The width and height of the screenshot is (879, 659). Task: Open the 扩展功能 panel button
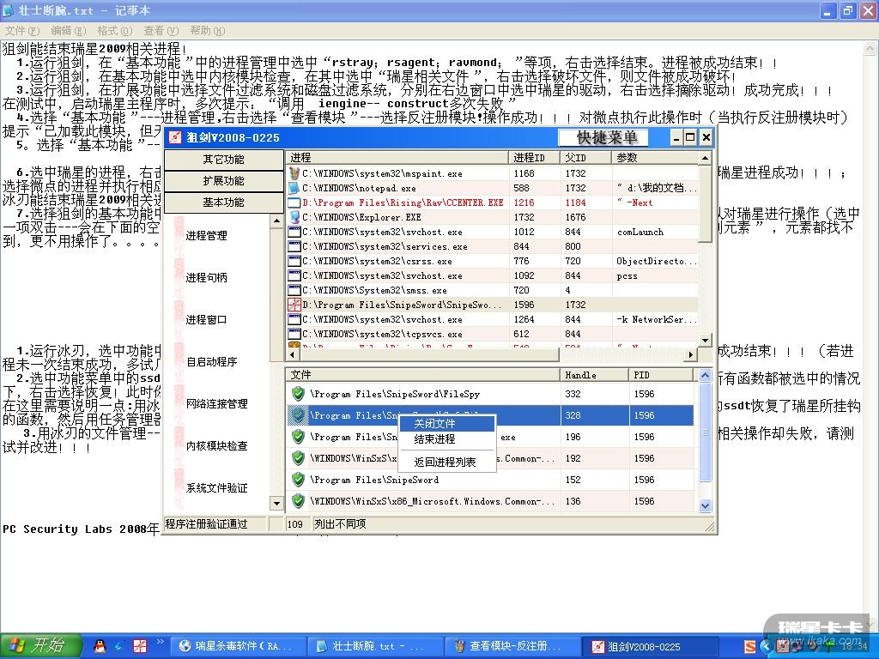(224, 181)
